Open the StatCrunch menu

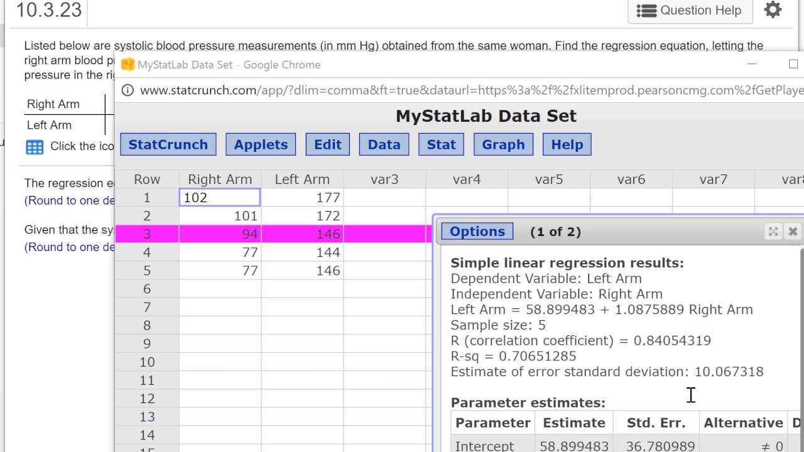[168, 144]
